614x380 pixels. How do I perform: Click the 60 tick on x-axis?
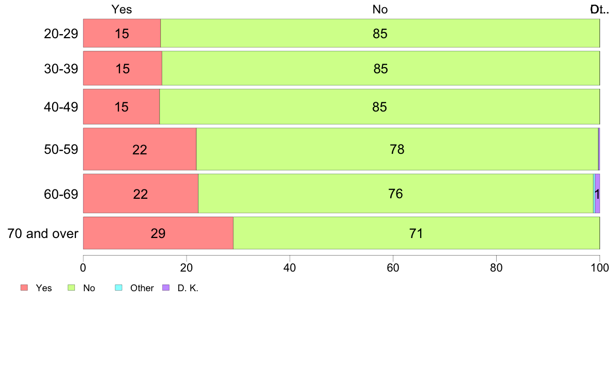(x=393, y=267)
